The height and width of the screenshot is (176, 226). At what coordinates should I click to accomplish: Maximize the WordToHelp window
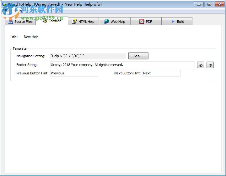click(x=209, y=4)
